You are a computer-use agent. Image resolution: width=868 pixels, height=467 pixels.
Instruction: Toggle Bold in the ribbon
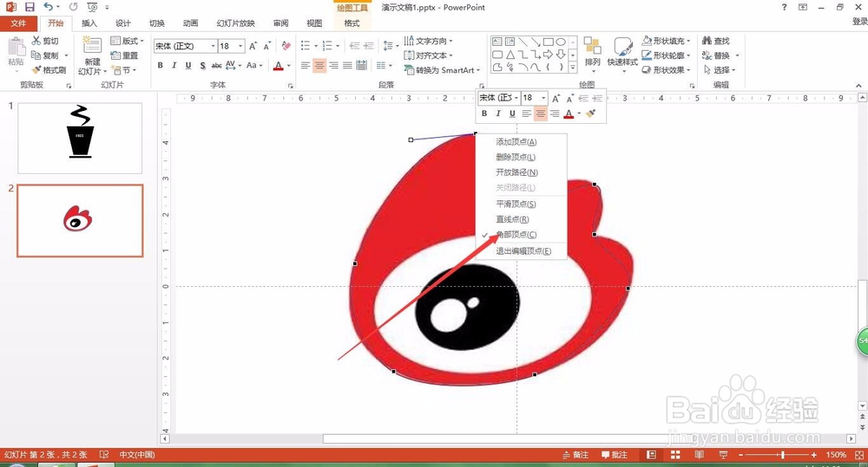(x=160, y=65)
